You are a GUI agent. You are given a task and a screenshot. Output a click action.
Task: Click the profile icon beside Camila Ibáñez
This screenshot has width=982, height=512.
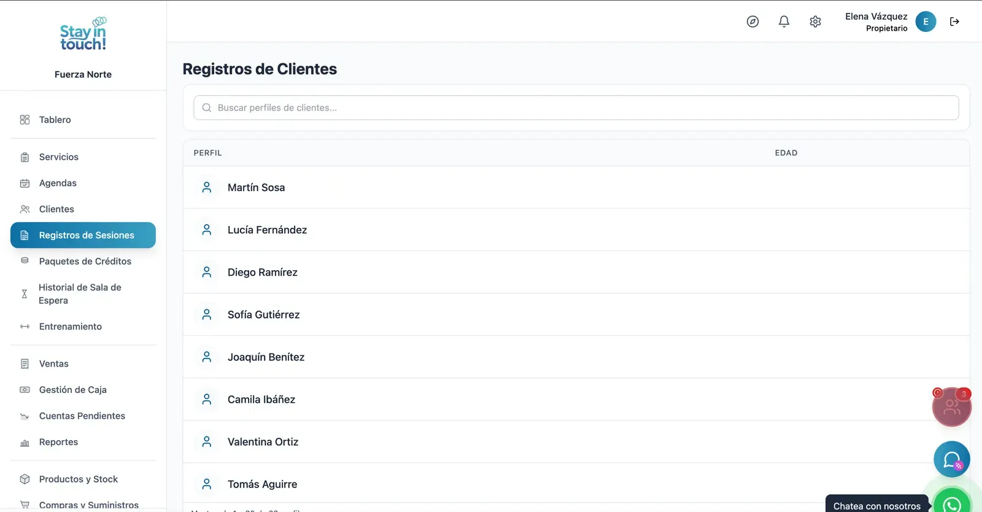click(207, 399)
